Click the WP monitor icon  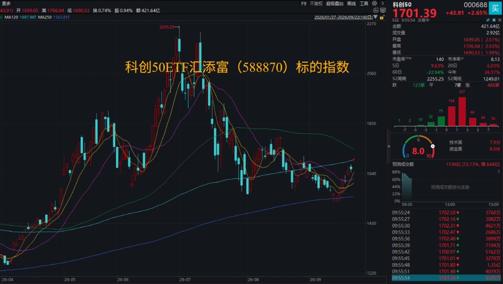[x=383, y=10]
